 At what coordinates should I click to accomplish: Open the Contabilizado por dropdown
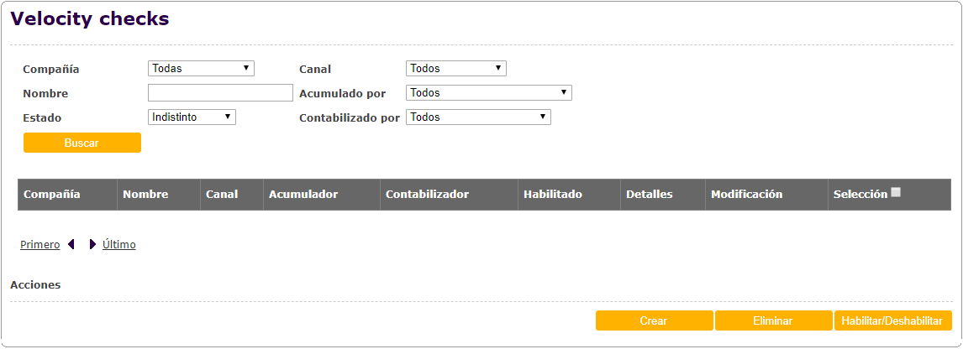478,117
